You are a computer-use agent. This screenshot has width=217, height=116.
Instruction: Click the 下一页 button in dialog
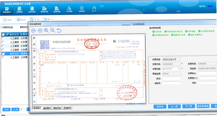click(x=189, y=106)
